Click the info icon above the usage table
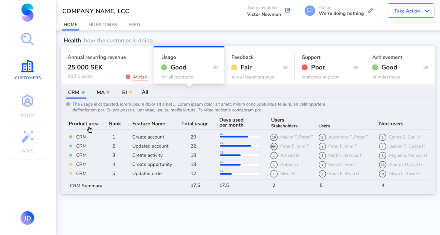440x235 pixels. pyautogui.click(x=68, y=104)
